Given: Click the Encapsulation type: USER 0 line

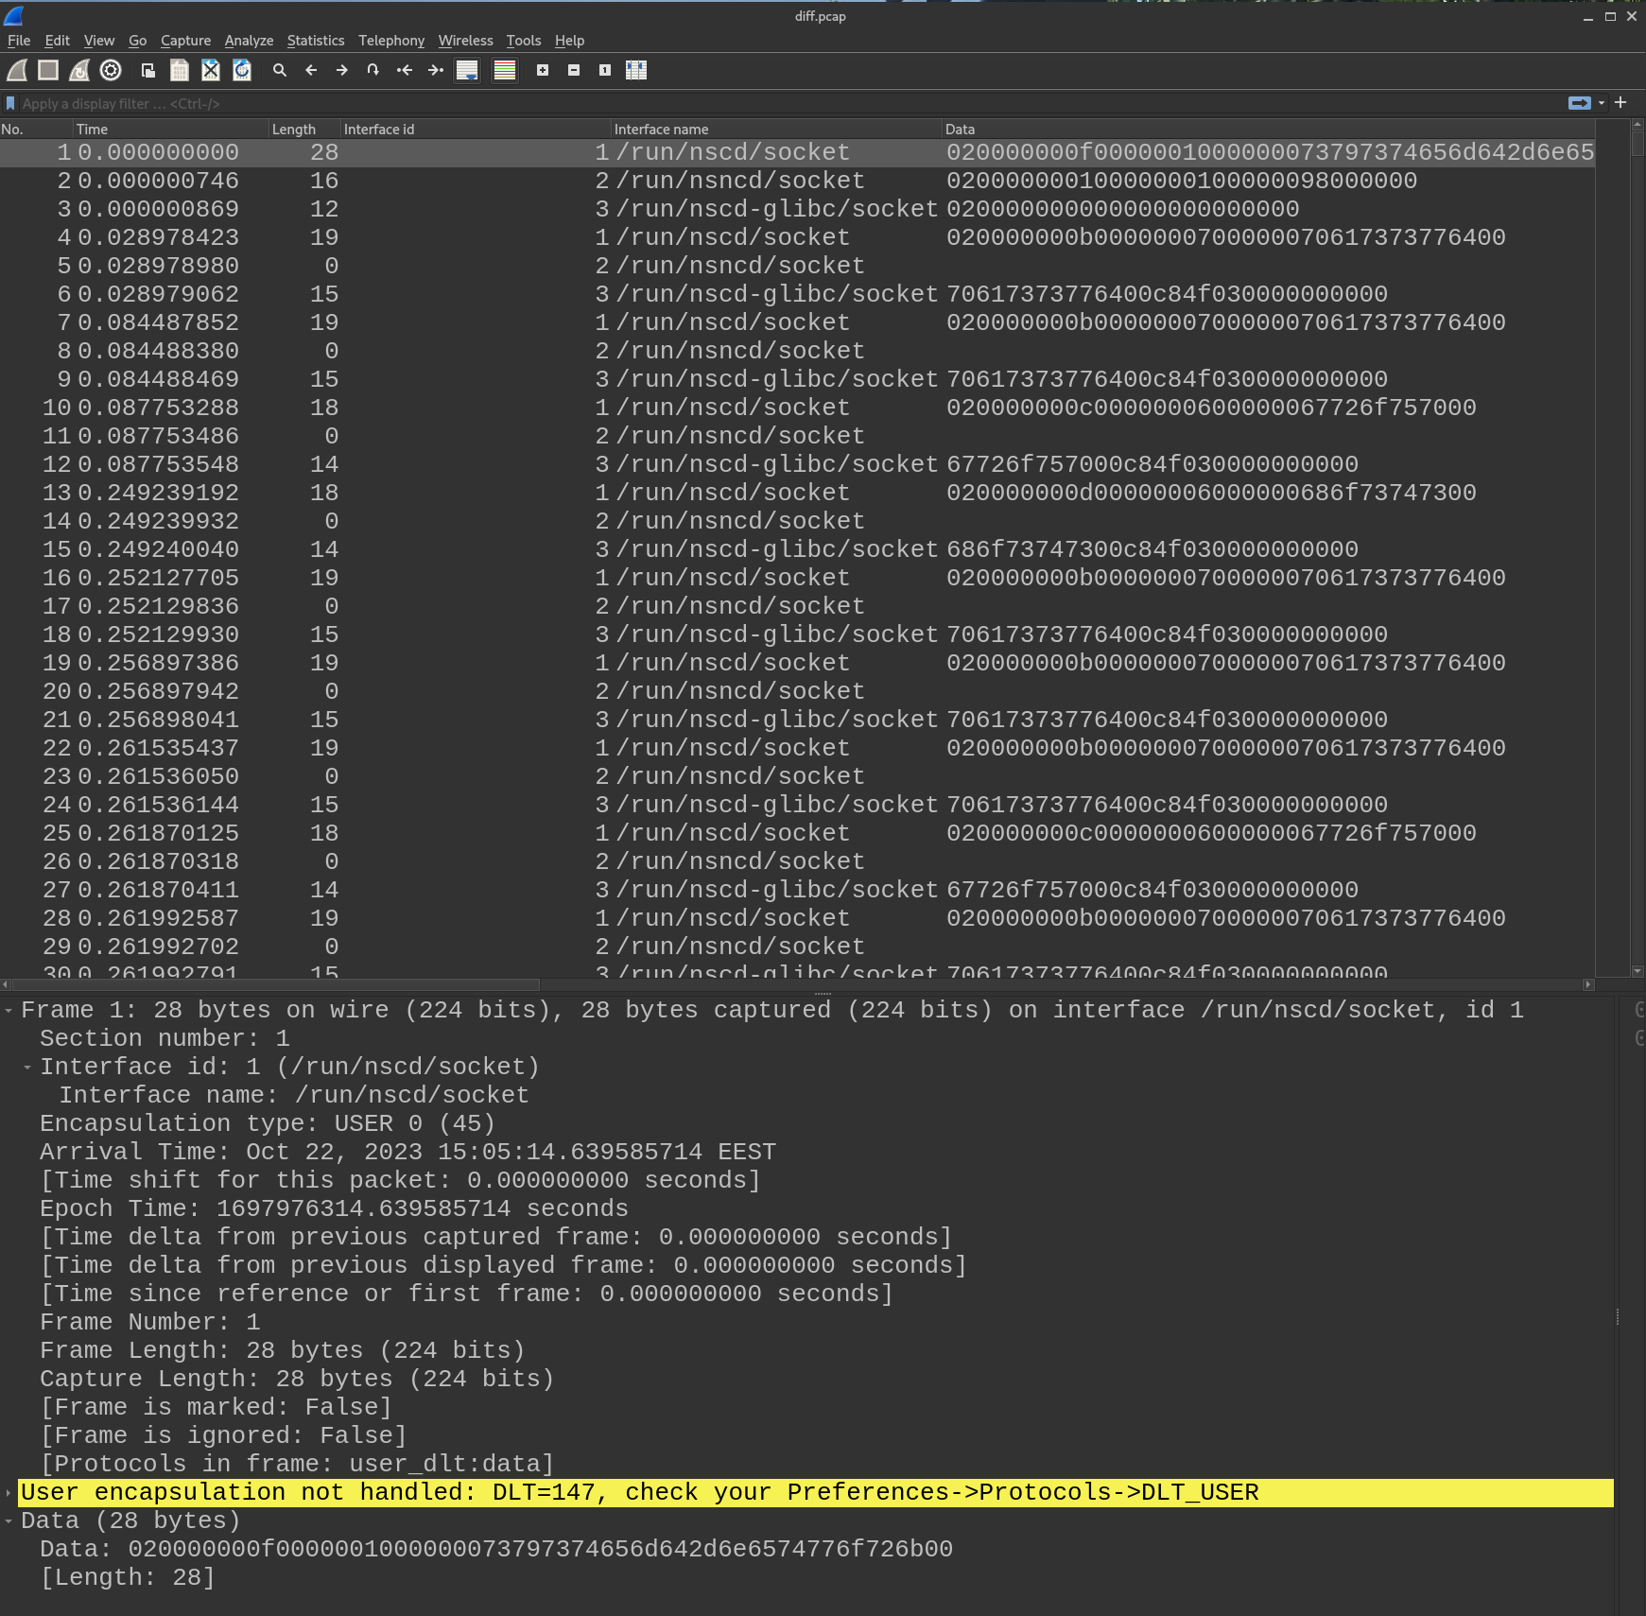Looking at the screenshot, I should point(267,1123).
